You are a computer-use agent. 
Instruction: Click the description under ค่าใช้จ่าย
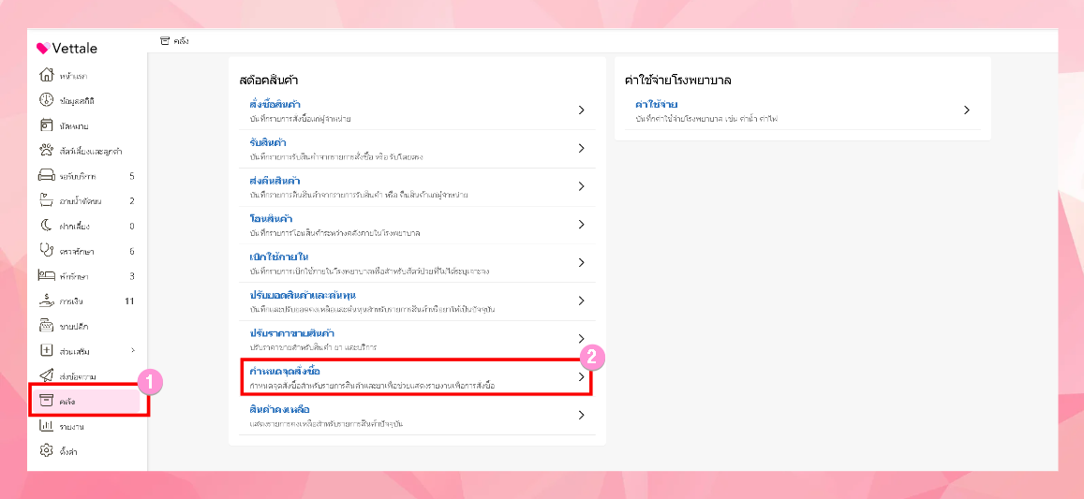pos(707,119)
